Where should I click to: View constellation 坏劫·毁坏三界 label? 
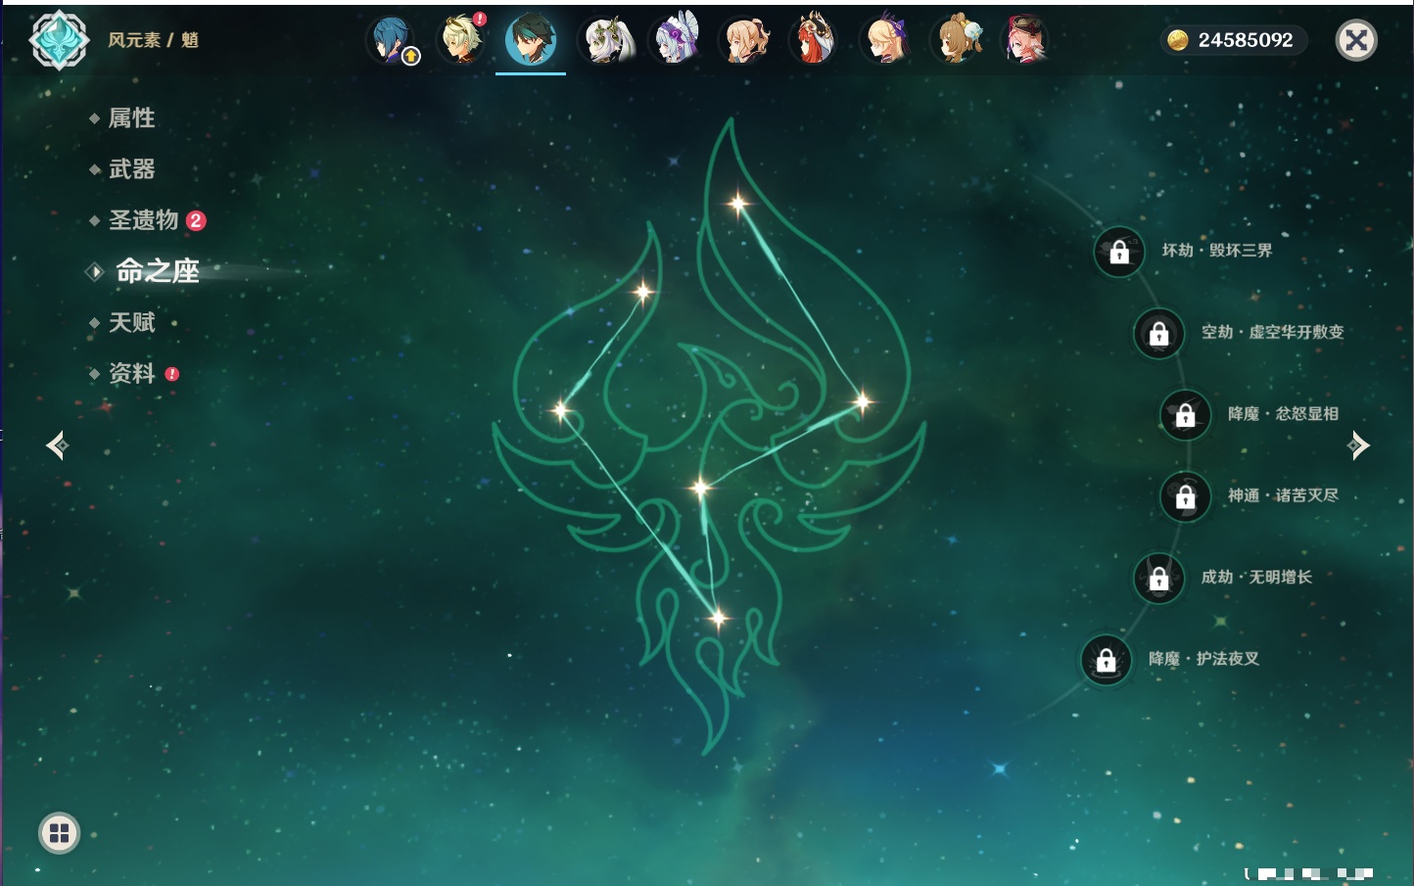pyautogui.click(x=1217, y=251)
